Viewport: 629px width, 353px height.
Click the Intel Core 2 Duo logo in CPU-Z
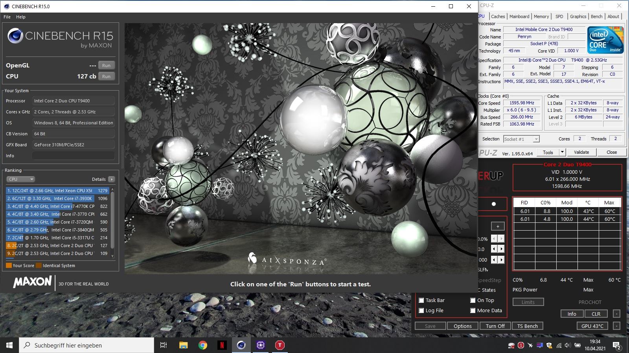[605, 40]
